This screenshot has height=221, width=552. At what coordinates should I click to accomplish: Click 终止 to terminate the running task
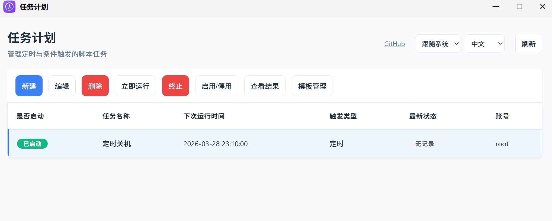[175, 86]
